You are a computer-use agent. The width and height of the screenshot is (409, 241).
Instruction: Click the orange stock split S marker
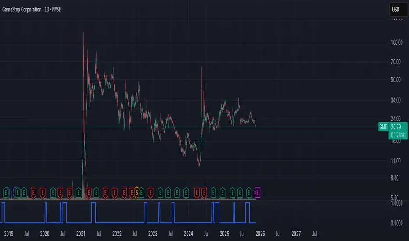[136, 193]
